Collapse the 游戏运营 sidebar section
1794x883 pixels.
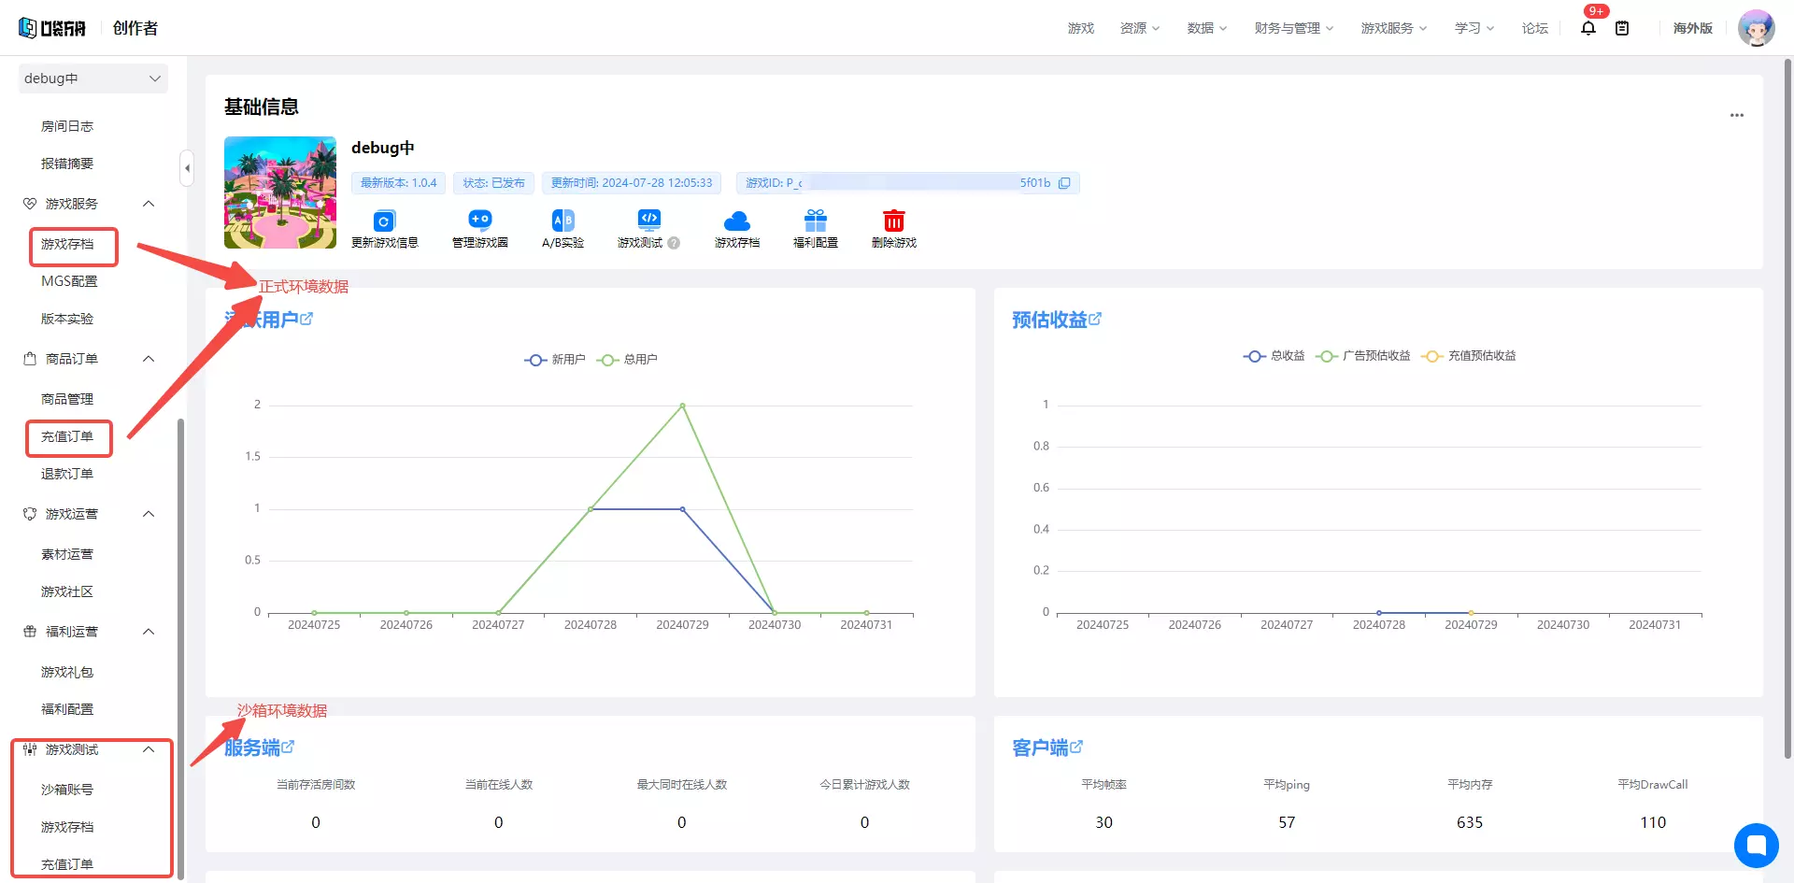point(149,514)
